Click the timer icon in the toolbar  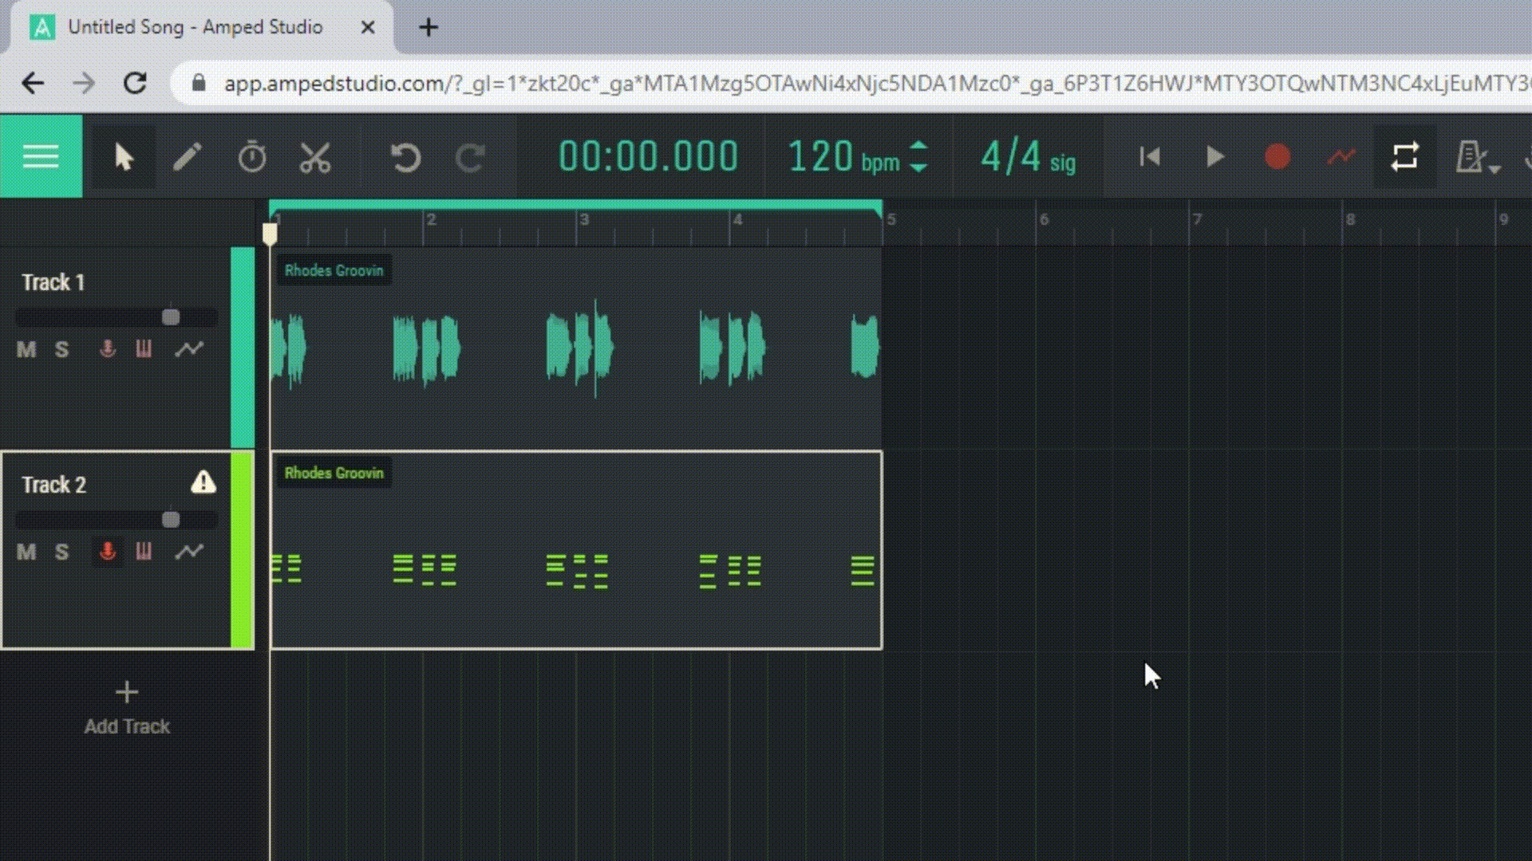[252, 156]
